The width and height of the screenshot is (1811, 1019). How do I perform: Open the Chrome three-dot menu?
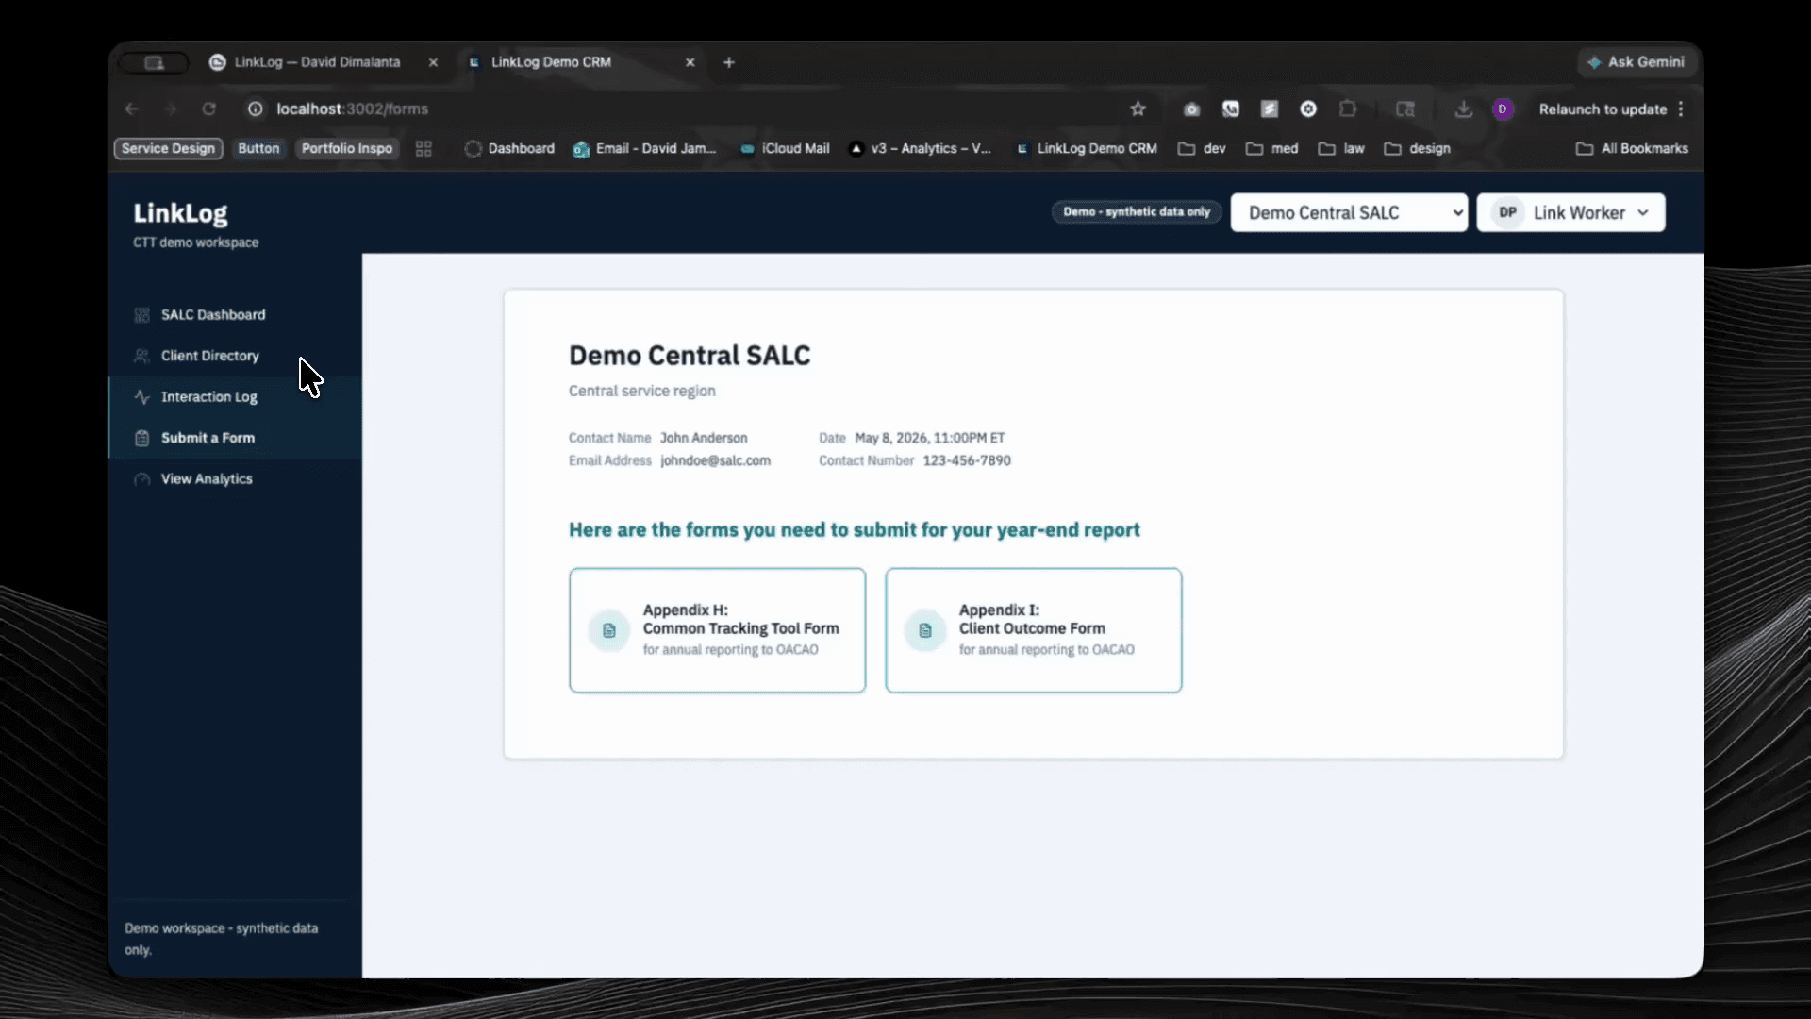(x=1681, y=109)
